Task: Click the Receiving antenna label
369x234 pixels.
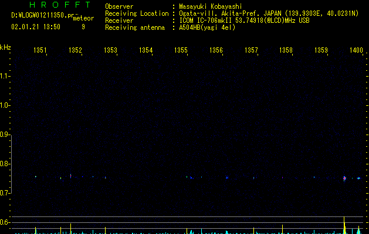Action: (x=135, y=27)
